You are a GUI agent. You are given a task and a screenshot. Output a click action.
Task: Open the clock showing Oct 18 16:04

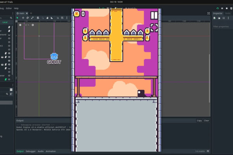pos(116,2)
